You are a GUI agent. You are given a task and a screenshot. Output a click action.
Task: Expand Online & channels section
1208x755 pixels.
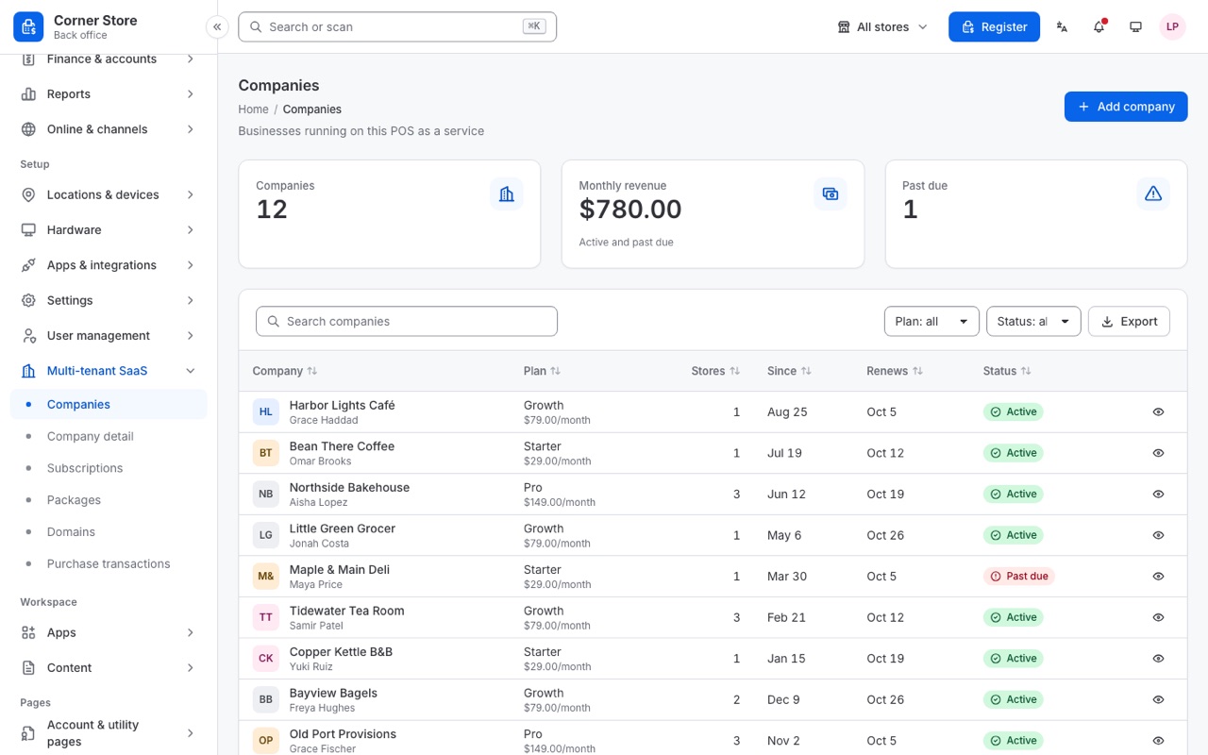click(109, 129)
